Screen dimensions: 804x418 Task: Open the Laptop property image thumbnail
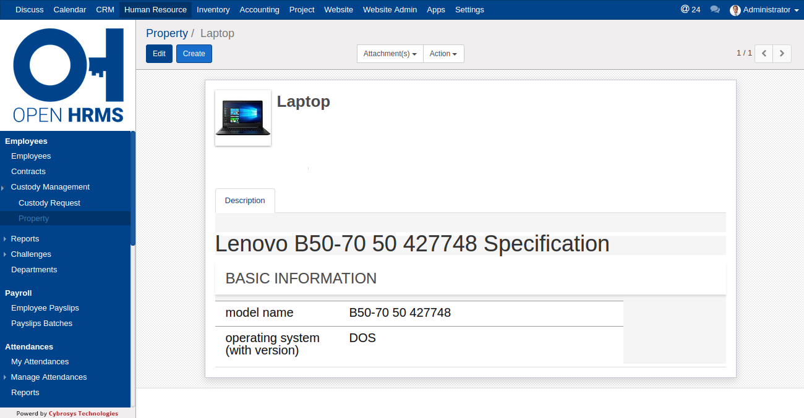tap(243, 118)
